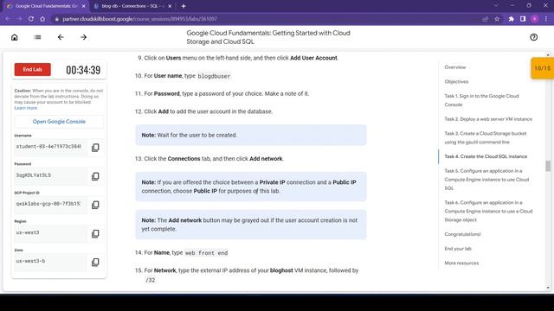Copy the Region value
The width and height of the screenshot is (554, 311).
[95, 233]
